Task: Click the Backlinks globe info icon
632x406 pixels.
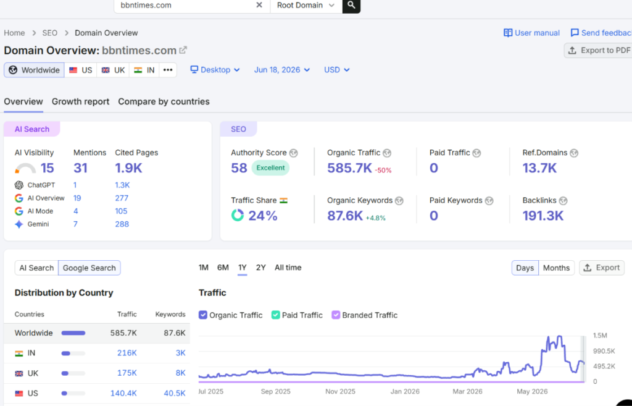Action: click(563, 201)
